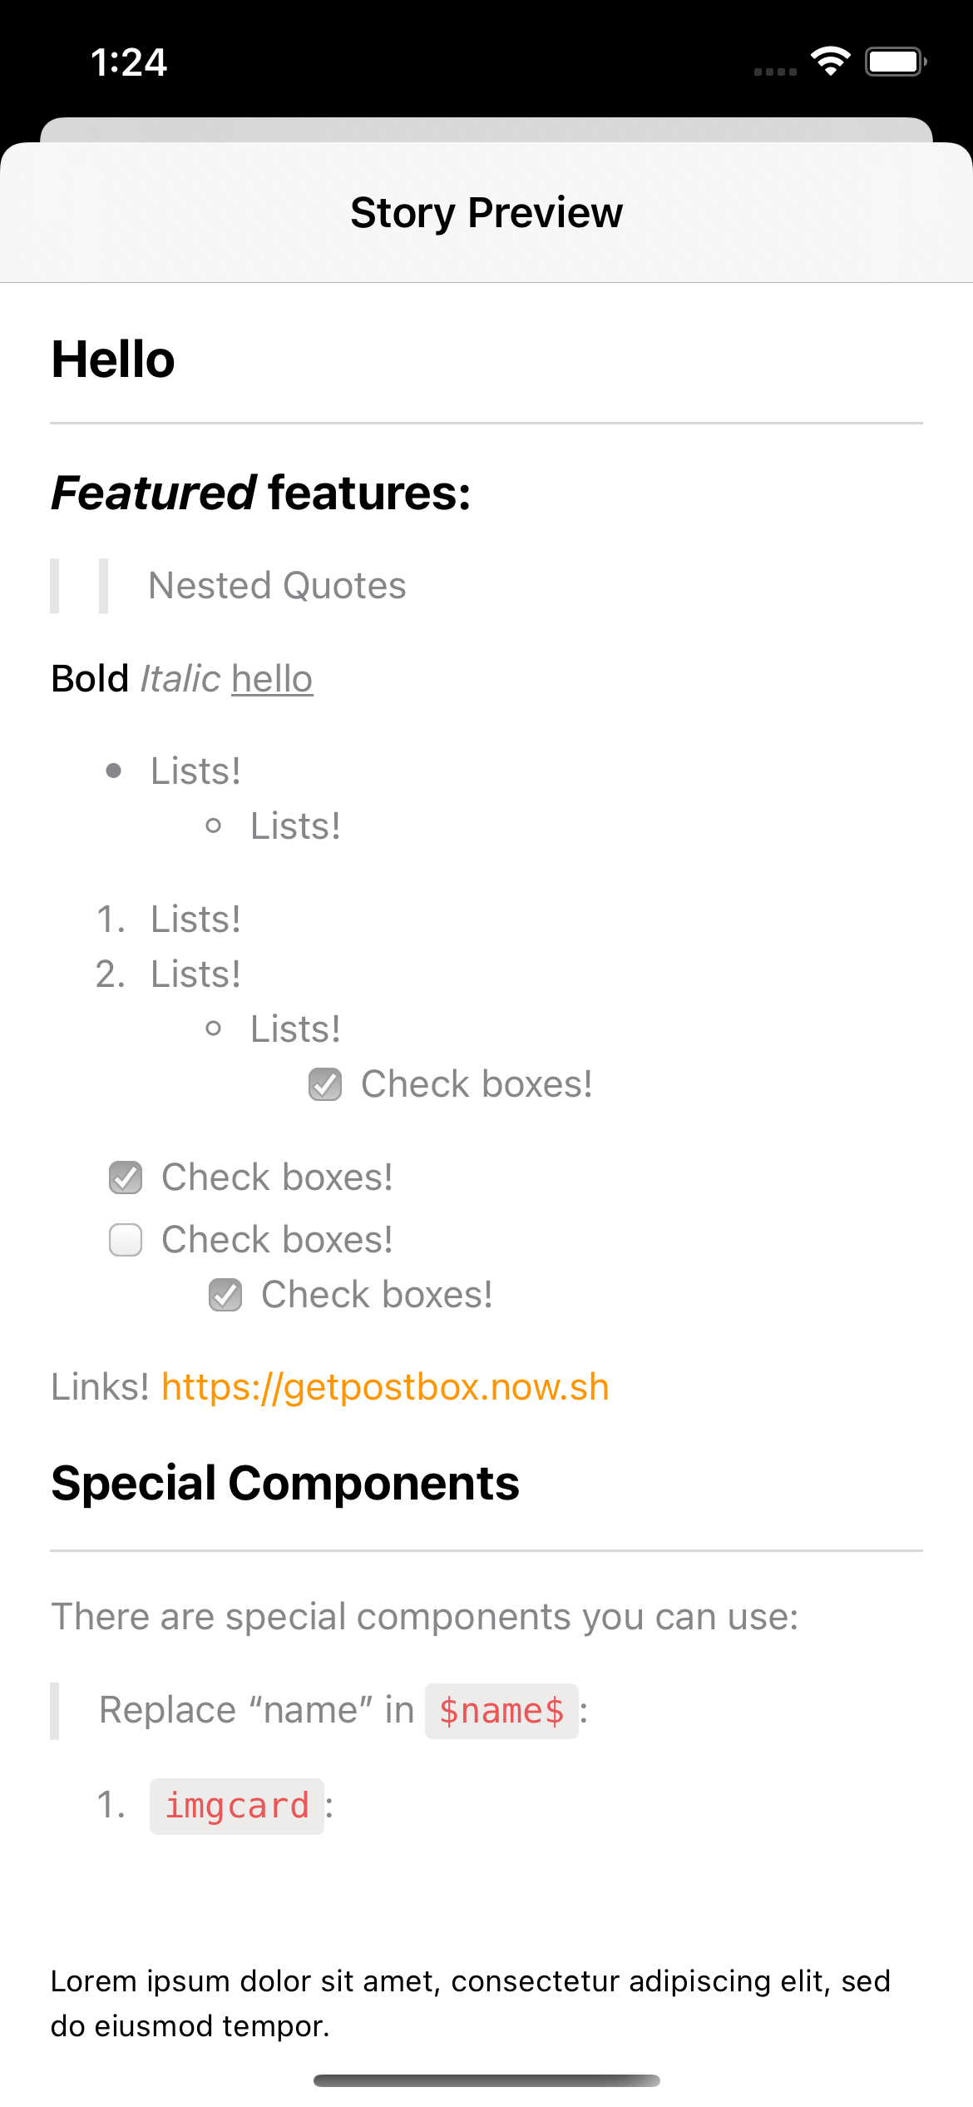Open the getpostbox.now.sh link
This screenshot has height=2107, width=973.
pos(385,1387)
